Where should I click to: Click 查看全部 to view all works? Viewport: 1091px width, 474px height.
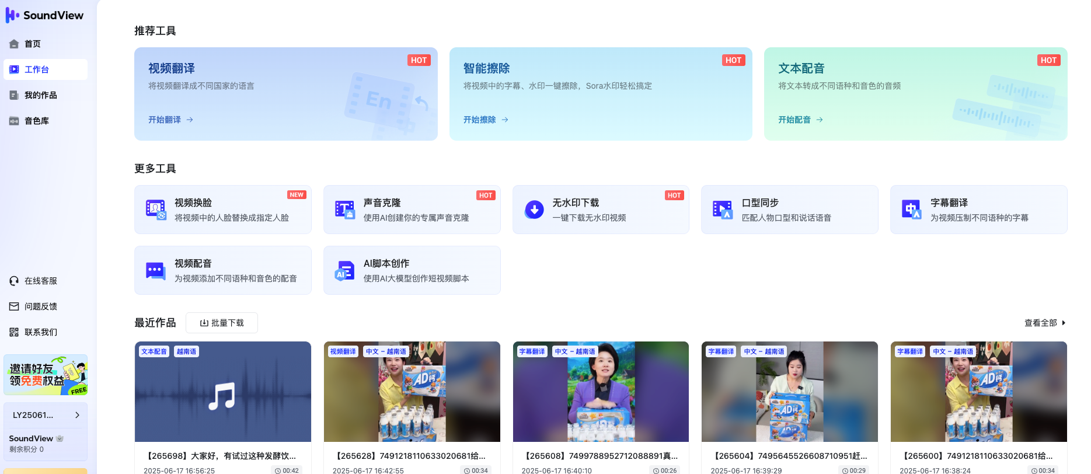[1045, 323]
